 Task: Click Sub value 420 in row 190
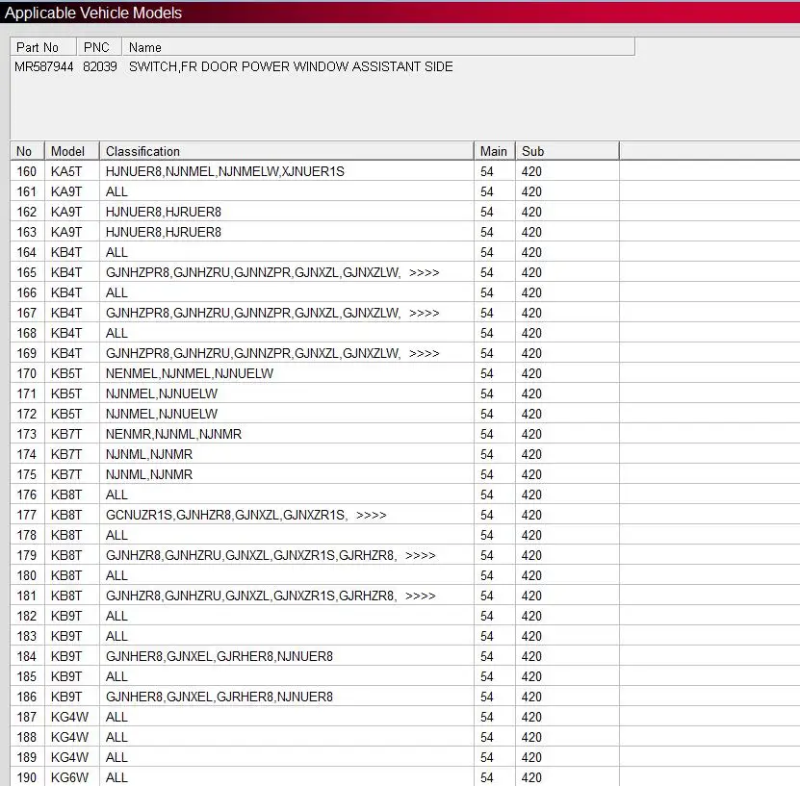531,778
